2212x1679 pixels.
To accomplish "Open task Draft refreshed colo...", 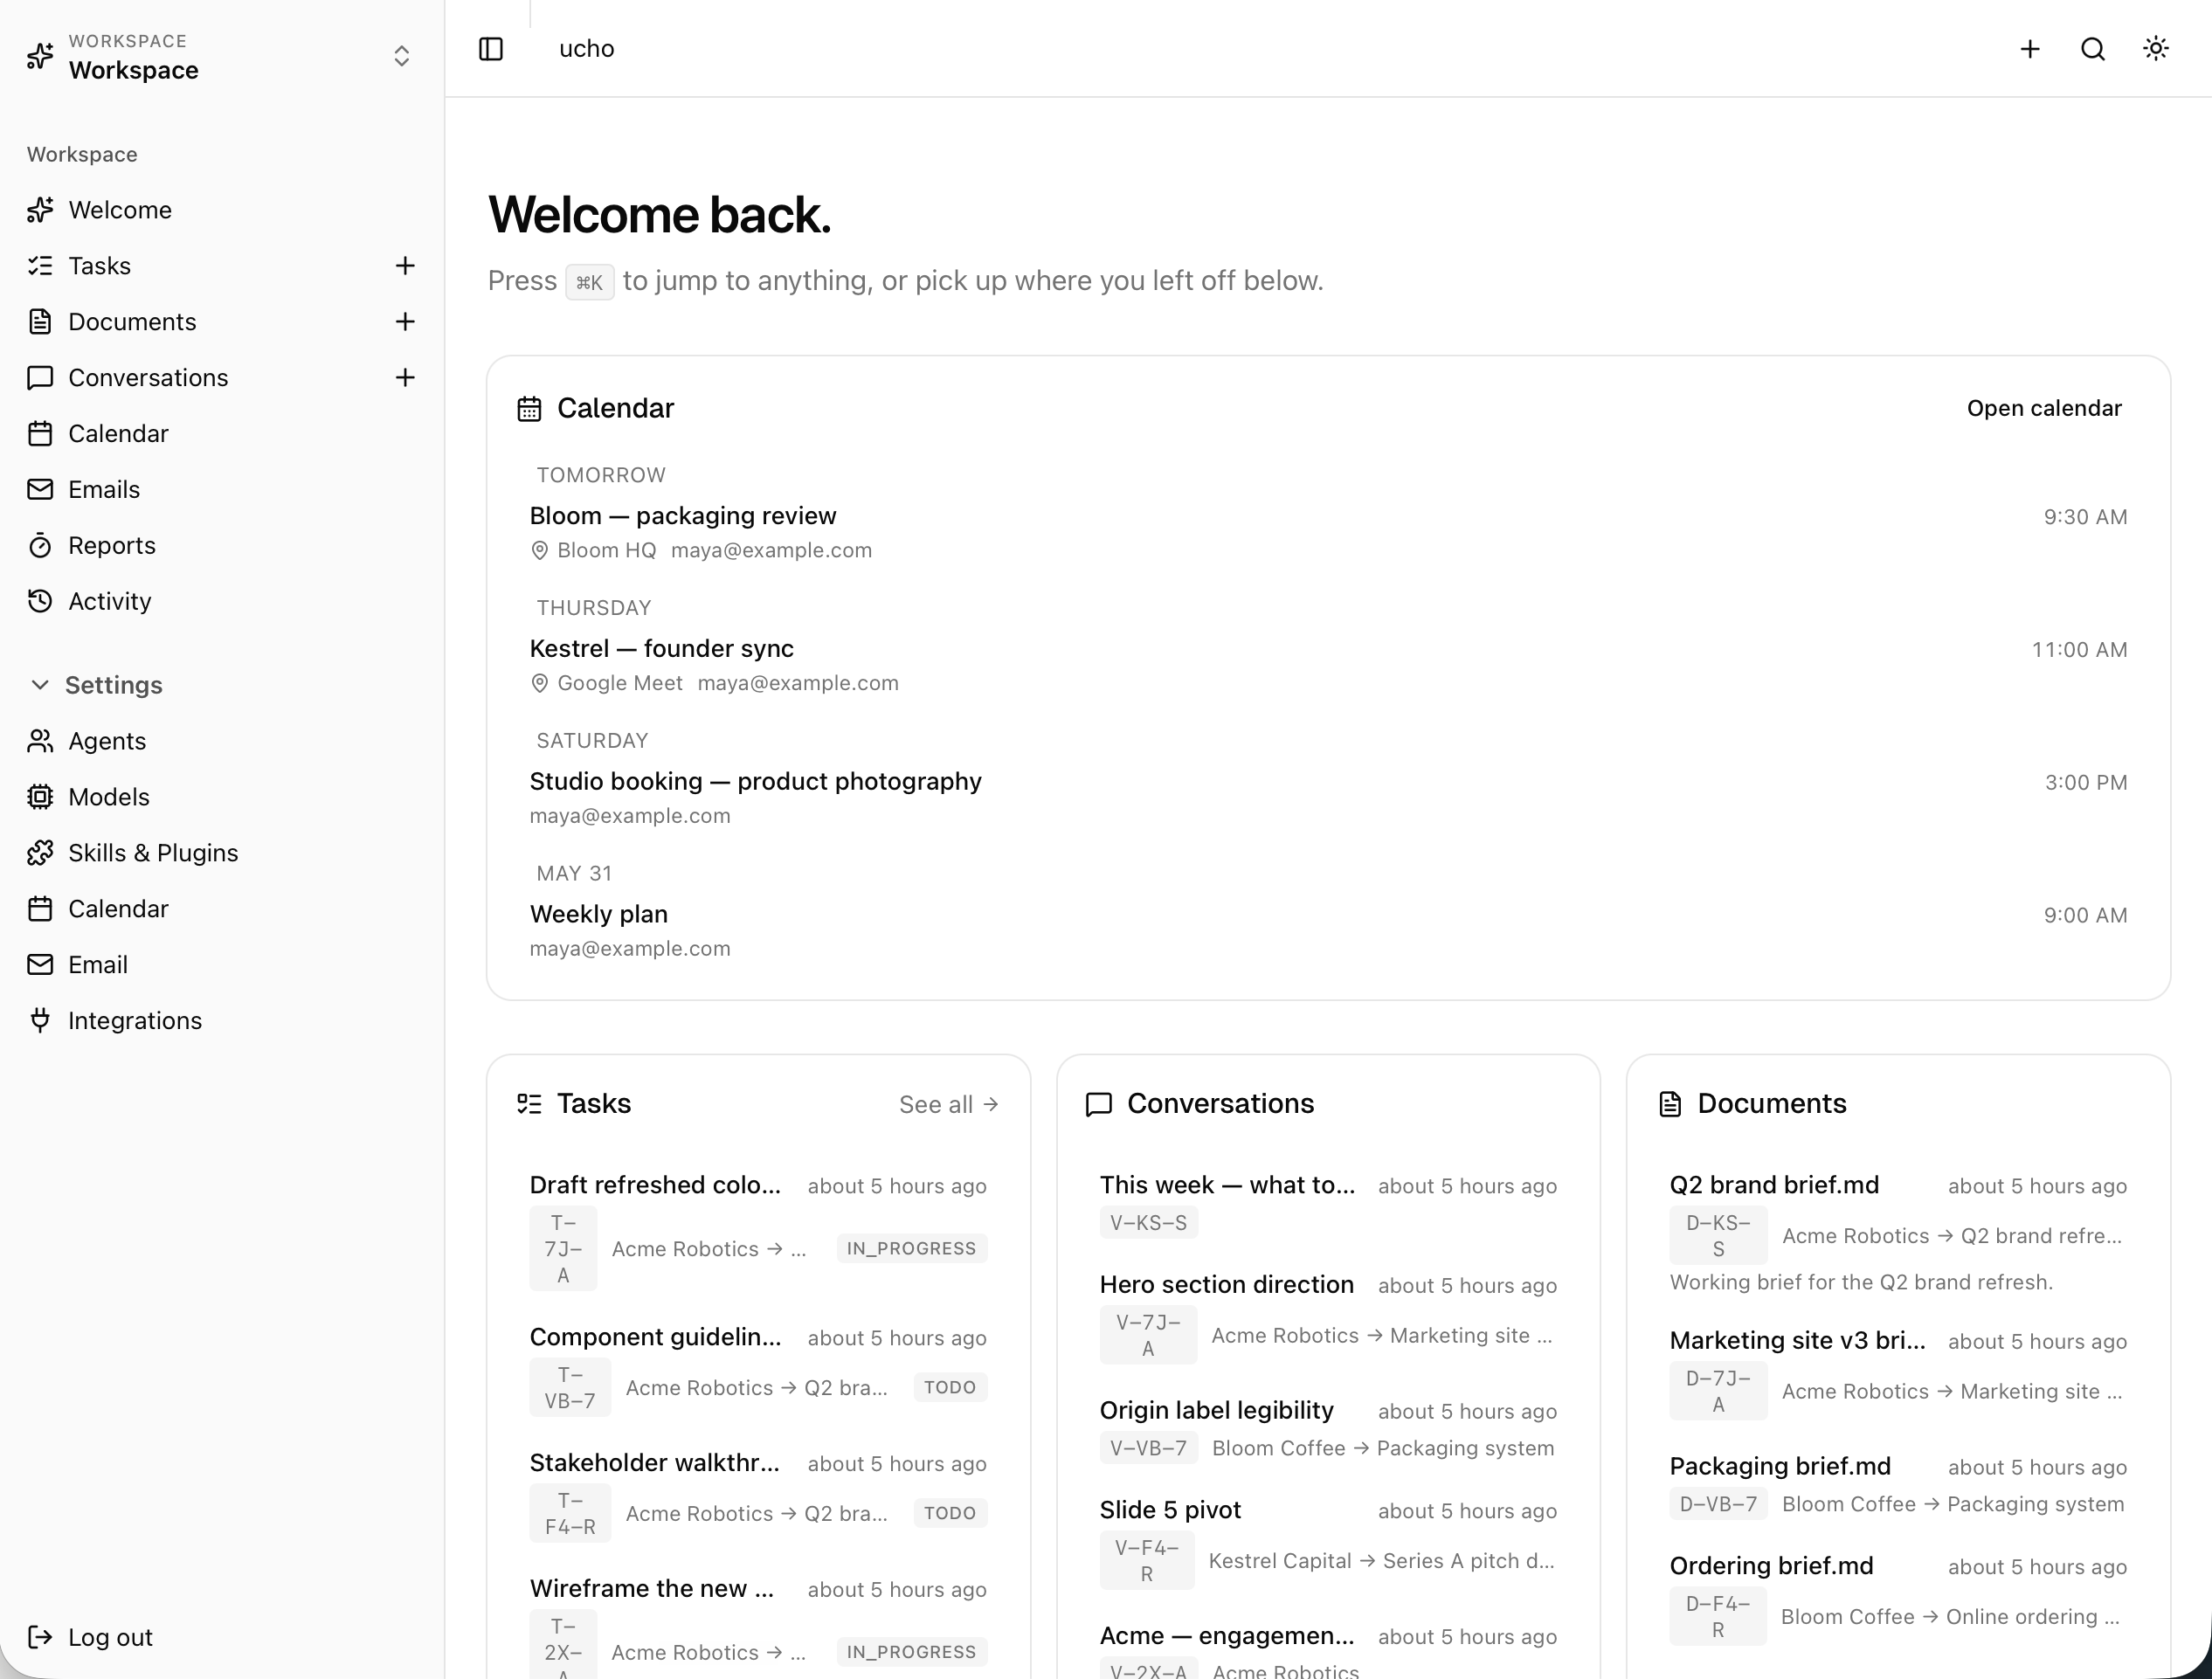I will (x=758, y=1230).
